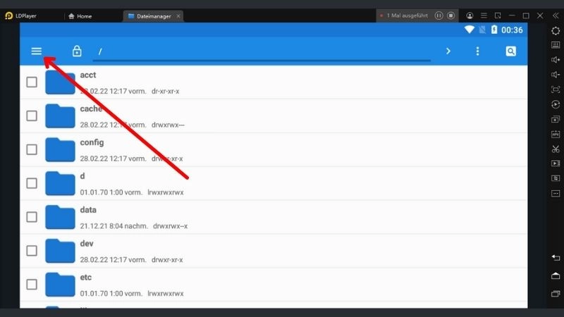The image size is (564, 317).
Task: Click the forward chevron in the path bar
Action: point(448,51)
